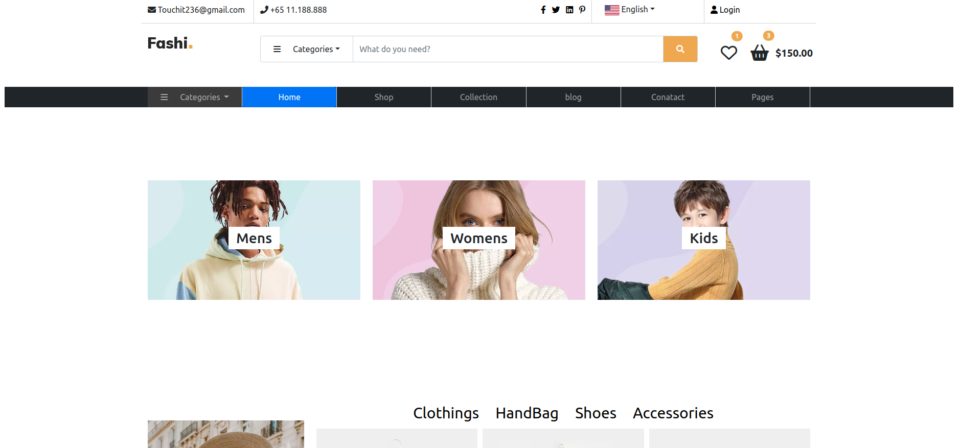The height and width of the screenshot is (448, 960).
Task: Open the Pinterest icon link
Action: click(582, 10)
